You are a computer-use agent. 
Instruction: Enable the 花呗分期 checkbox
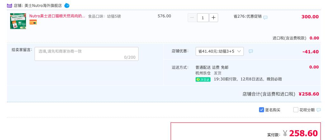[296, 110]
